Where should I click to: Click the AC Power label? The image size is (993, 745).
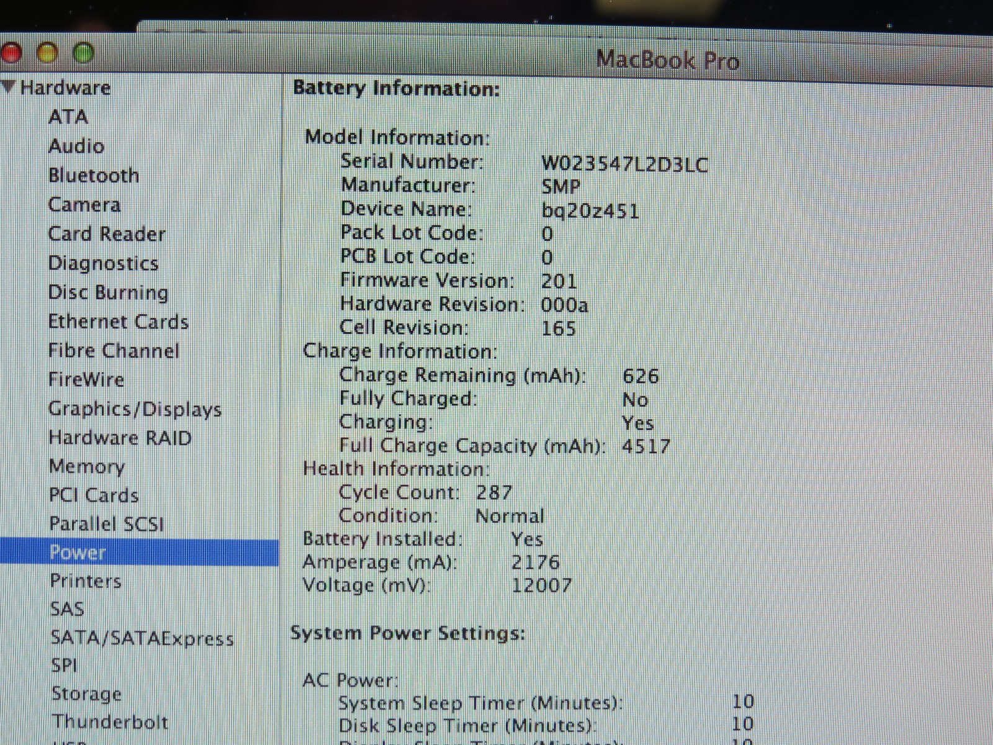(351, 680)
